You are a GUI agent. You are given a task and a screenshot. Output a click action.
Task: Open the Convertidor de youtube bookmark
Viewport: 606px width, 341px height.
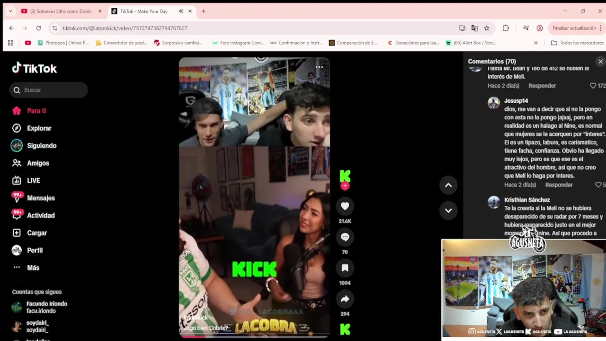pyautogui.click(x=121, y=43)
